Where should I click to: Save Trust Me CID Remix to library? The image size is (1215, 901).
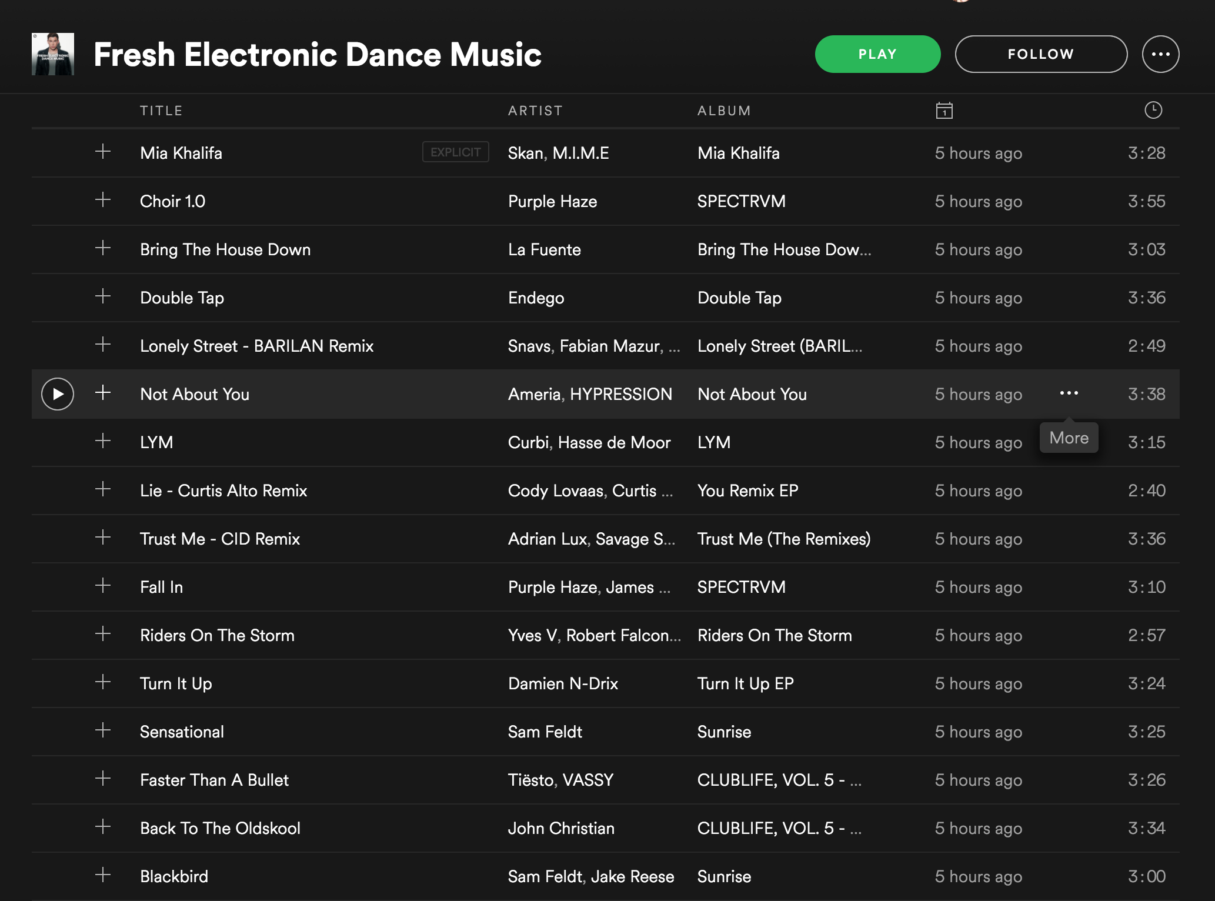pos(103,538)
